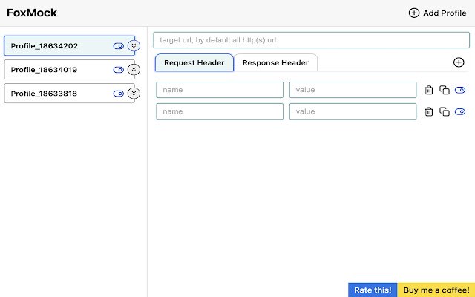475x297 pixels.
Task: Expand Profile_18634019 options chevron
Action: pos(134,70)
